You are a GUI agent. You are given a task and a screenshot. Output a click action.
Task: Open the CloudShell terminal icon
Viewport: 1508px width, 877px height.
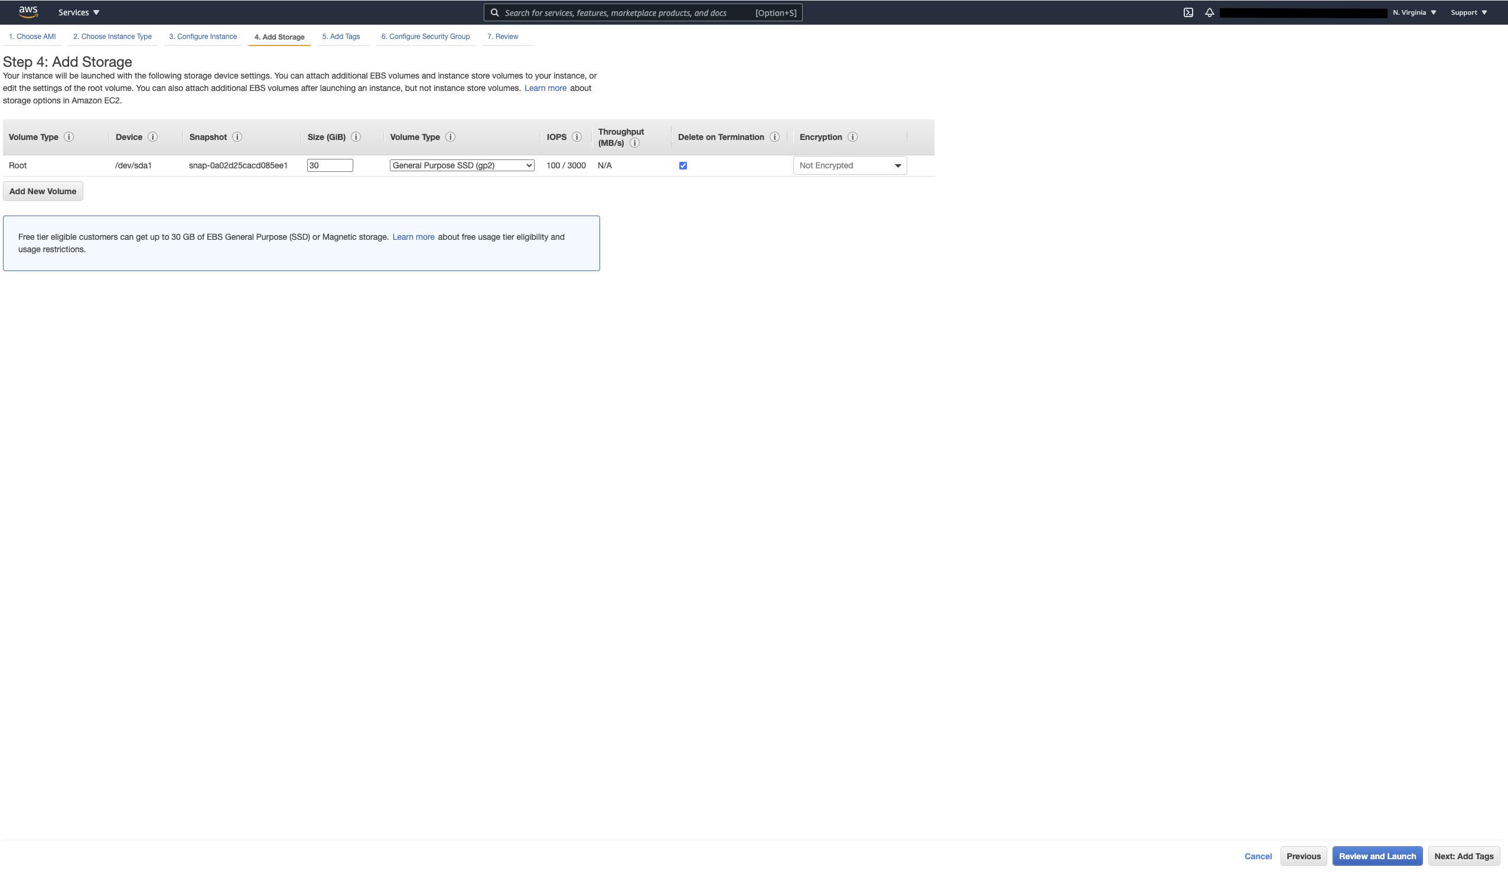point(1188,12)
